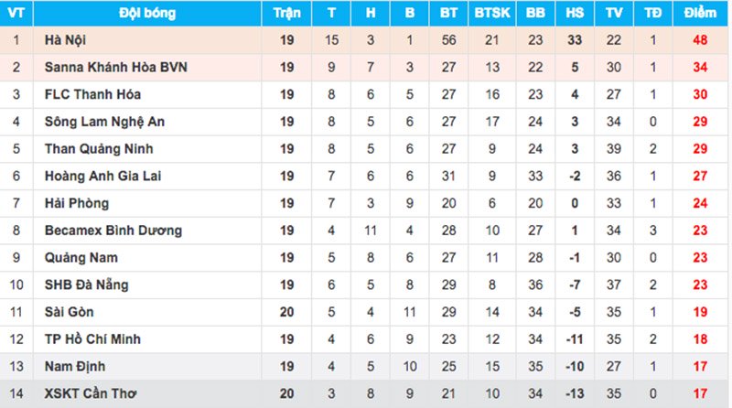Image resolution: width=732 pixels, height=408 pixels.
Task: Click the VT column header
Action: pos(16,13)
